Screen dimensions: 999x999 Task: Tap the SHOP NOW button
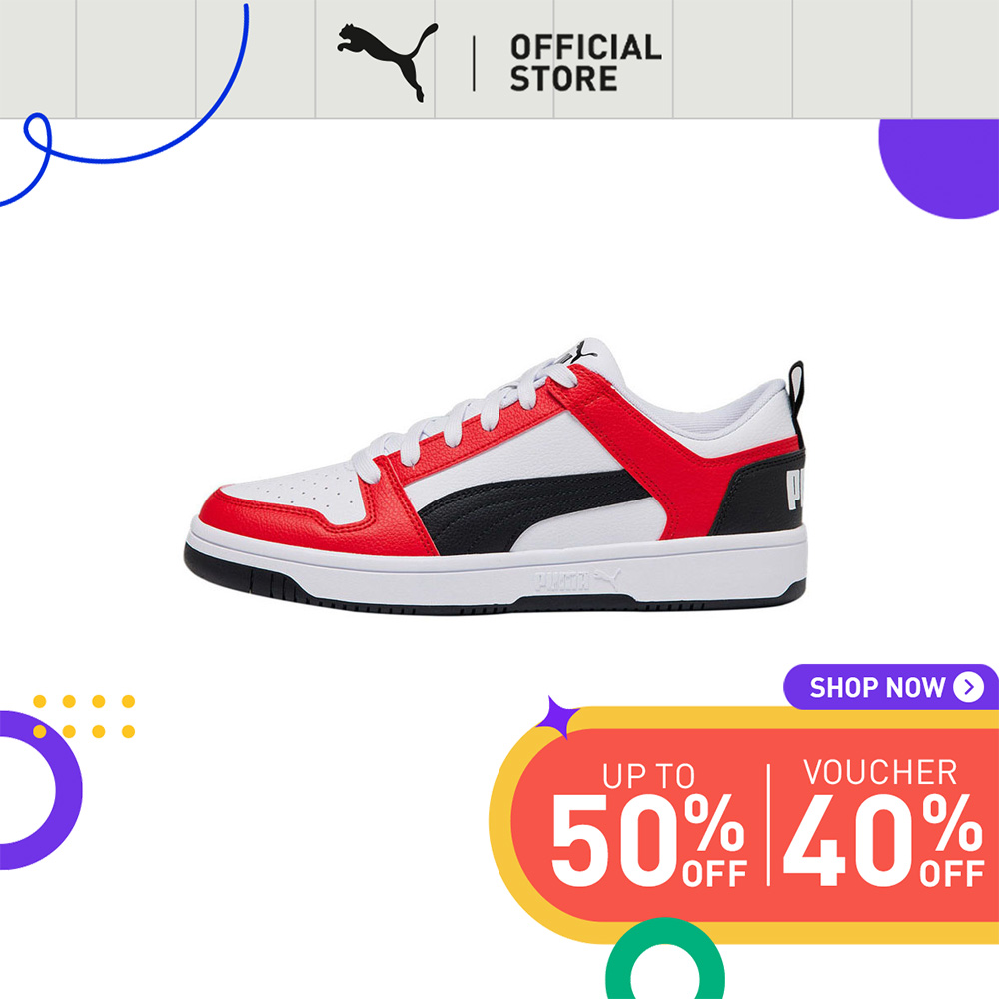point(890,687)
